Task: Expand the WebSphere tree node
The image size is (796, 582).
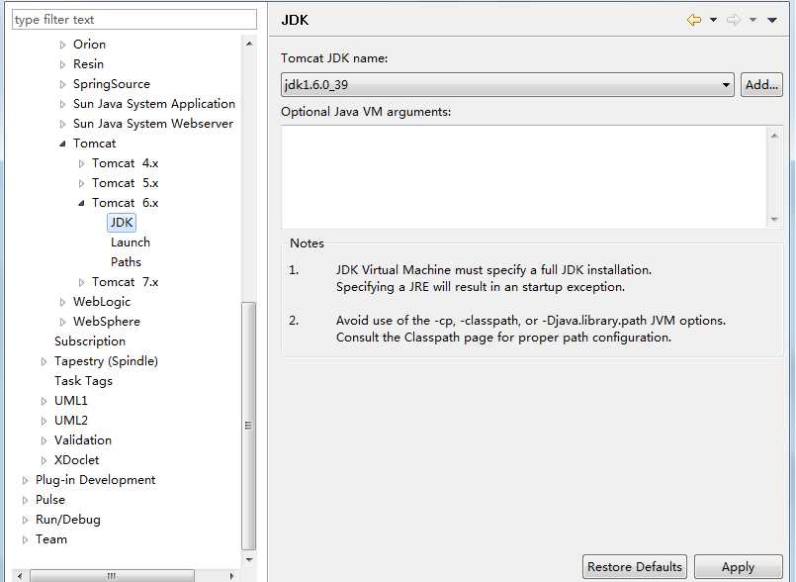Action: click(x=62, y=323)
